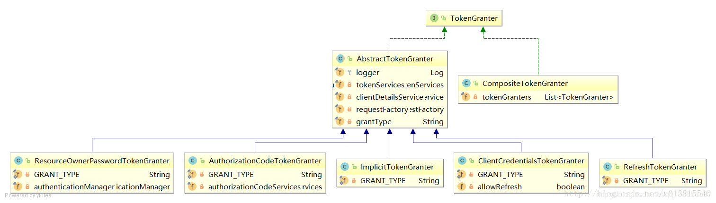Select the tokenGranters field name
716x203 pixels.
(506, 97)
